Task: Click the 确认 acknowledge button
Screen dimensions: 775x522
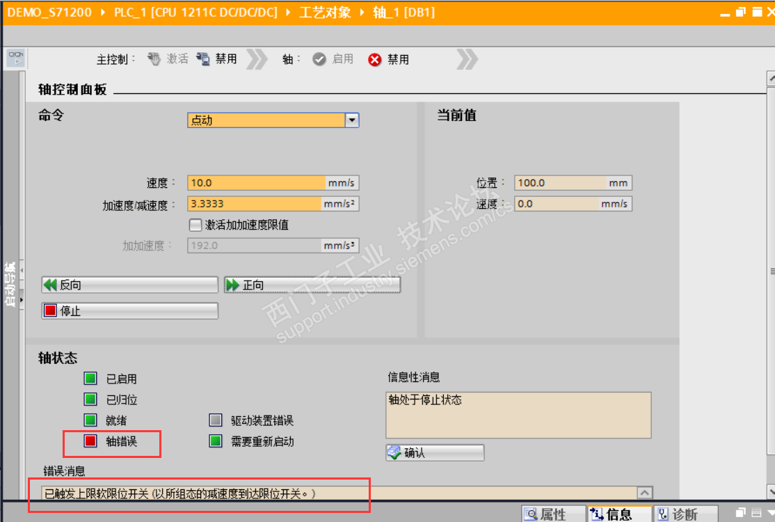Action: tap(435, 452)
